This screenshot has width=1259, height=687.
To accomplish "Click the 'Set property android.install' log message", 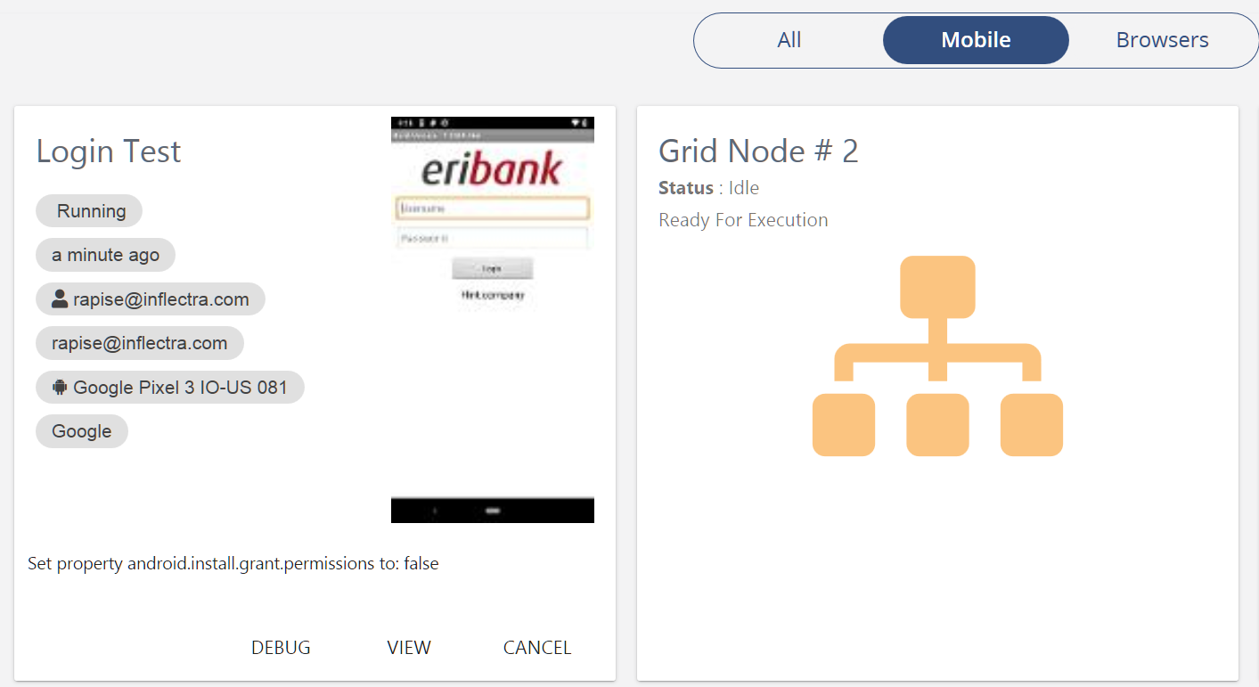I will coord(233,563).
